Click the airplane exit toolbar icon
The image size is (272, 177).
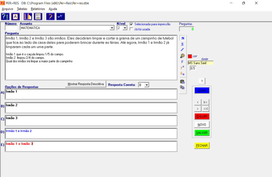(60, 17)
